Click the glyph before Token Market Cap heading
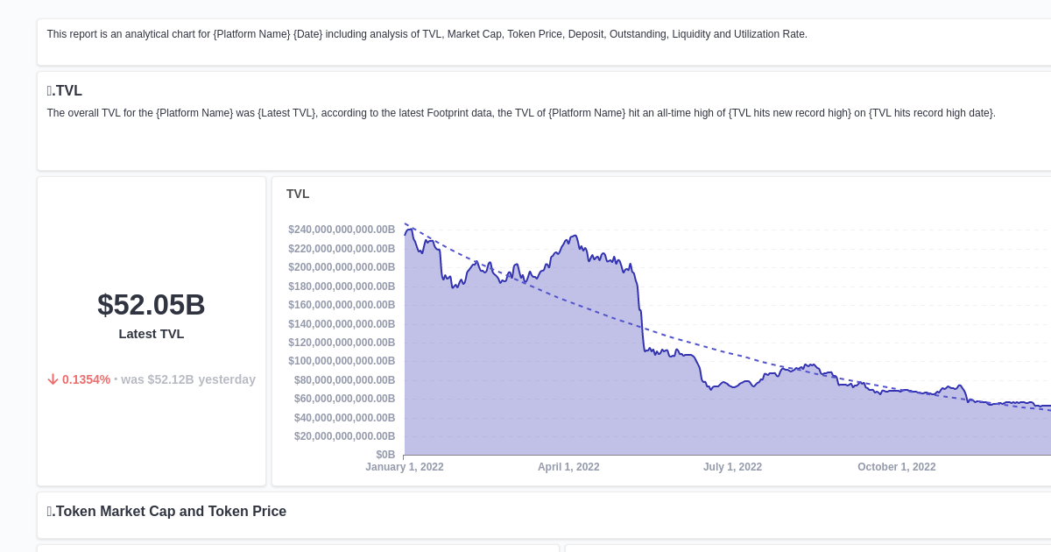1051x552 pixels. (51, 511)
